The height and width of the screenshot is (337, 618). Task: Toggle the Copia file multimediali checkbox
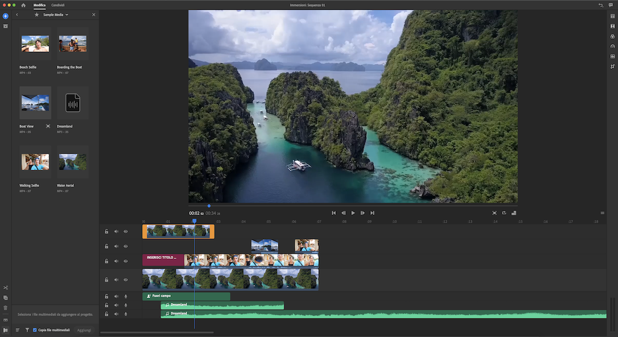coord(35,330)
